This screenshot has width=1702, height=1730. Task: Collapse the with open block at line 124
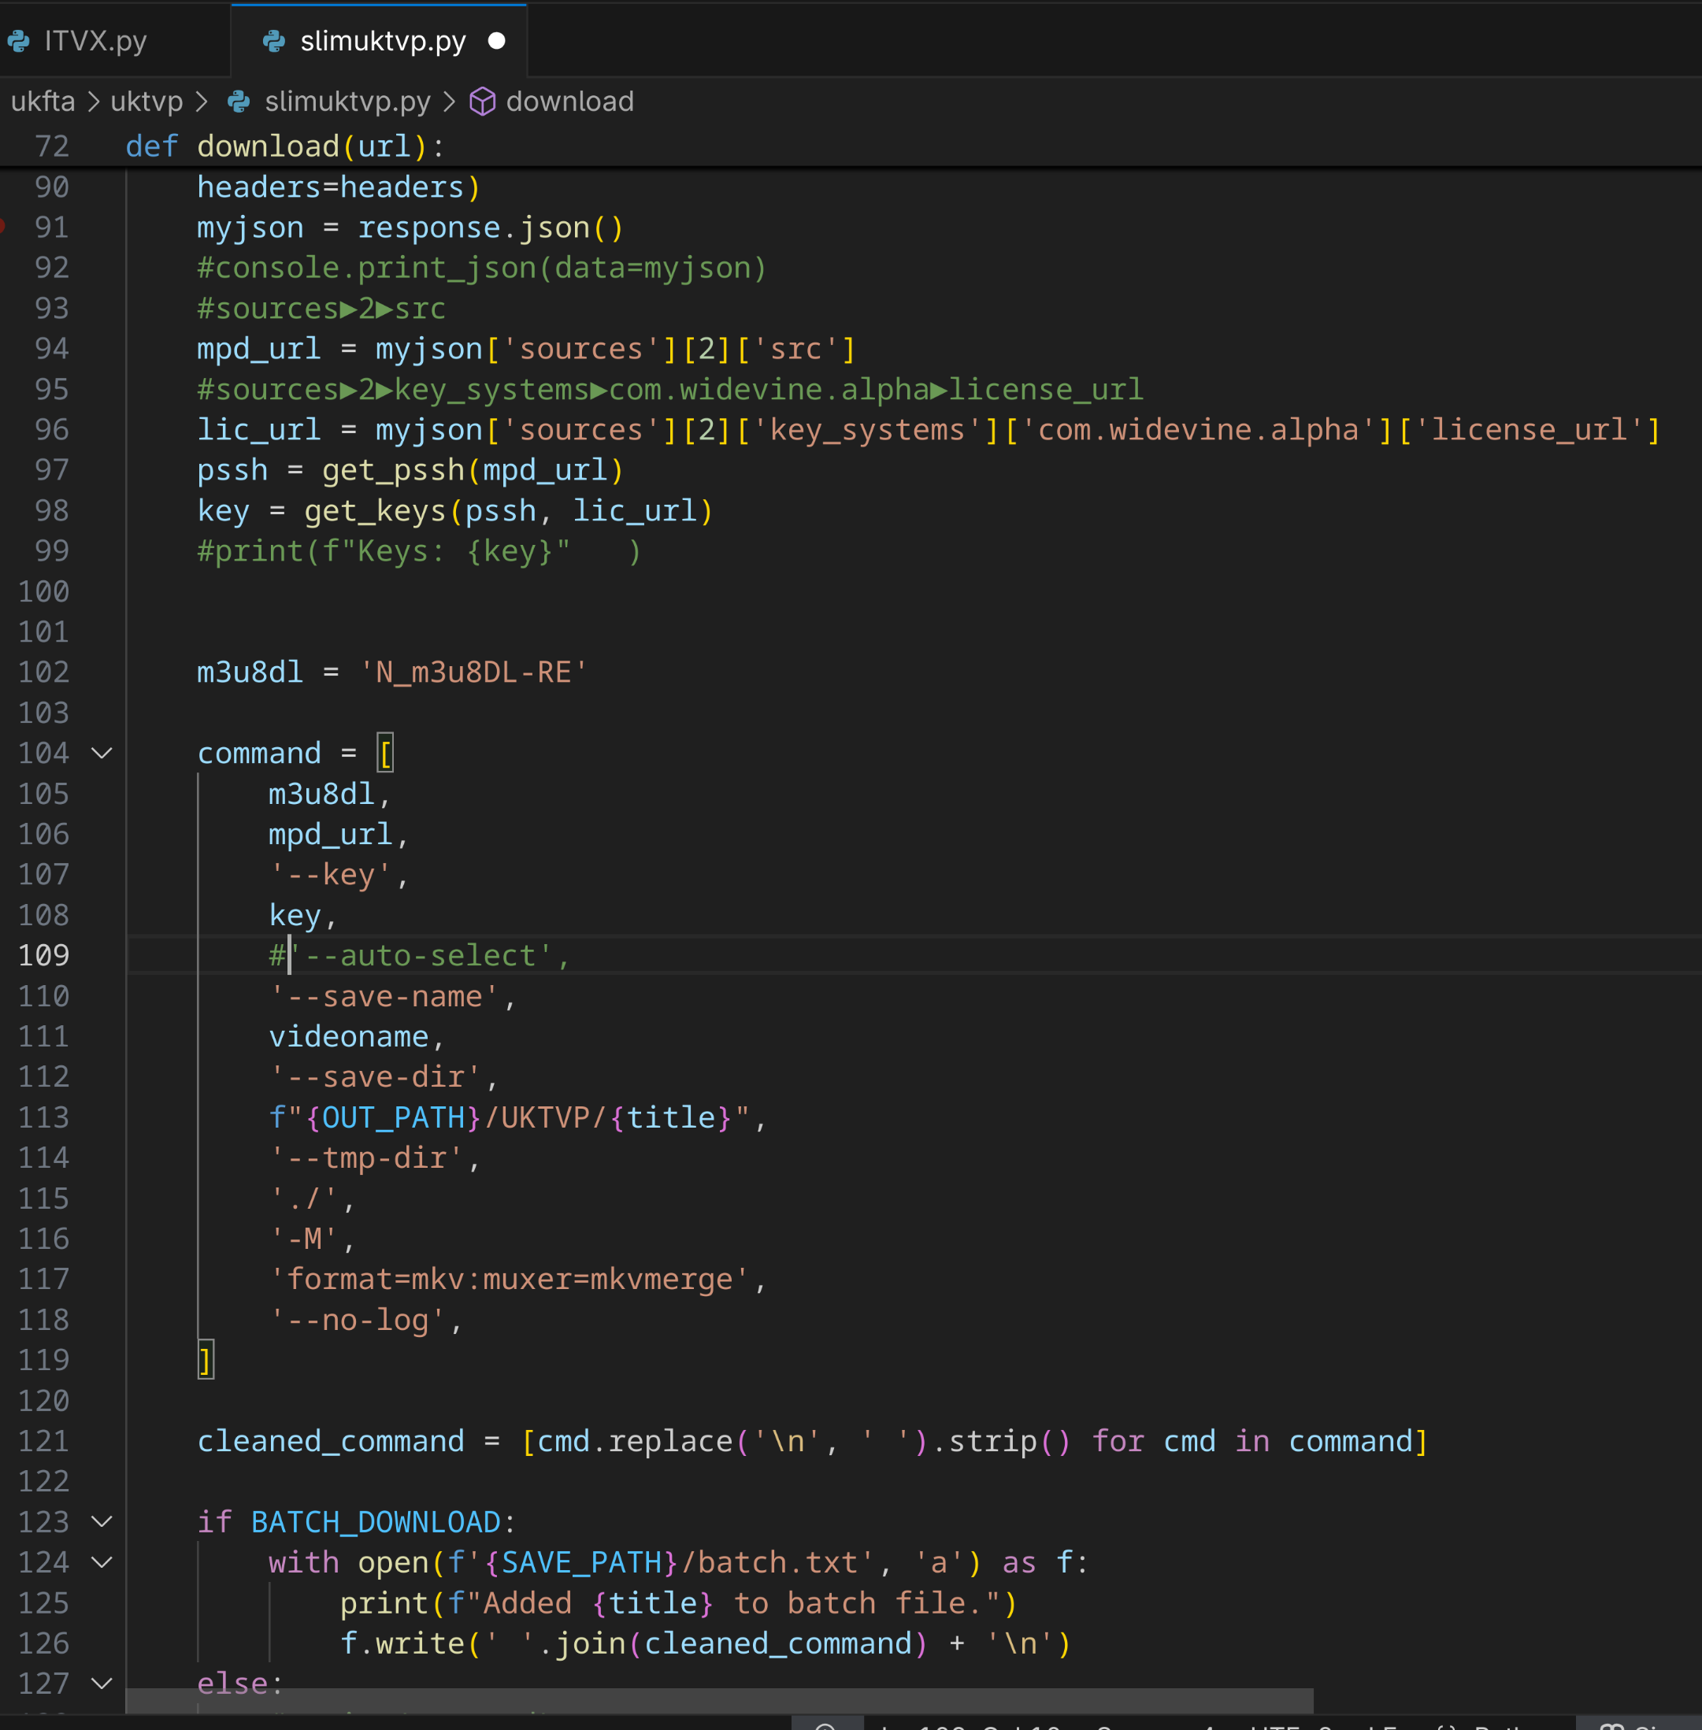tap(102, 1562)
